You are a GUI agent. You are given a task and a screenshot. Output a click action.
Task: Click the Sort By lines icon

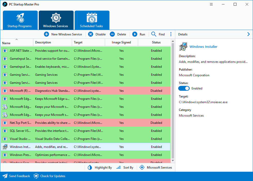tap(118, 168)
